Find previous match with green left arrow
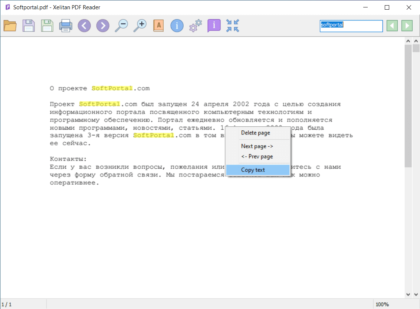The width and height of the screenshot is (420, 309). coord(392,26)
